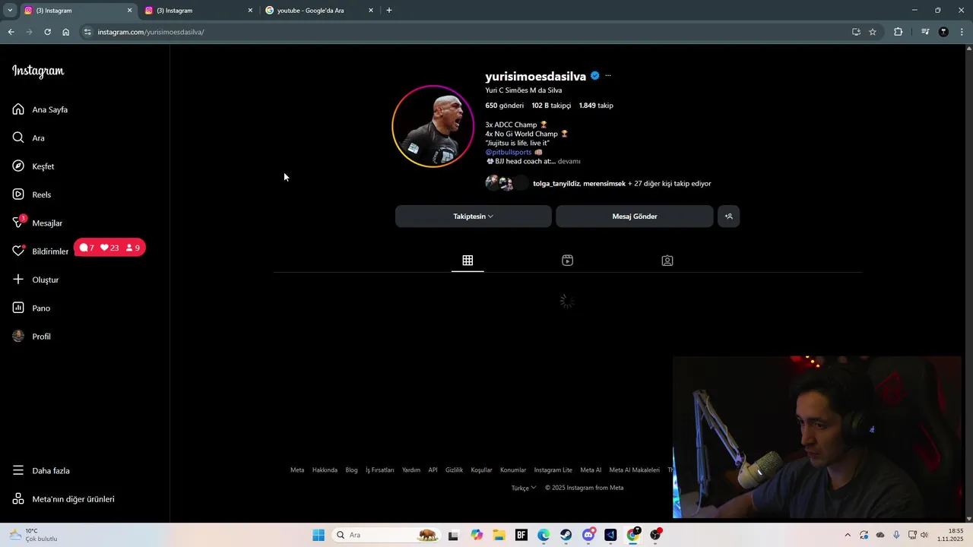This screenshot has width=973, height=547.
Task: Go to Keşfet explore page
Action: click(33, 166)
